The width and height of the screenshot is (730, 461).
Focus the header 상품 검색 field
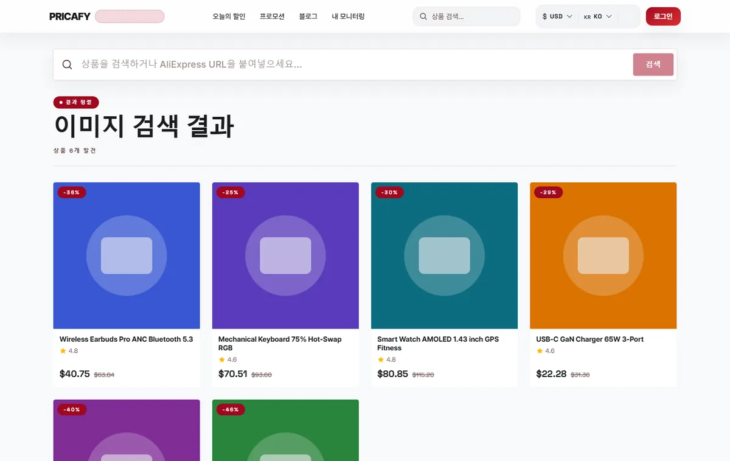click(x=466, y=16)
